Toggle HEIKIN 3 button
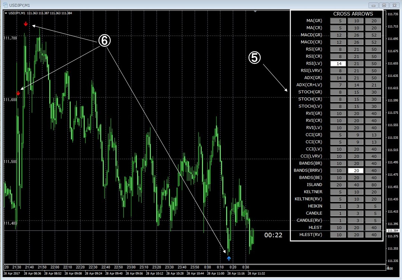Screen dimensions: 402x280 (355, 206)
